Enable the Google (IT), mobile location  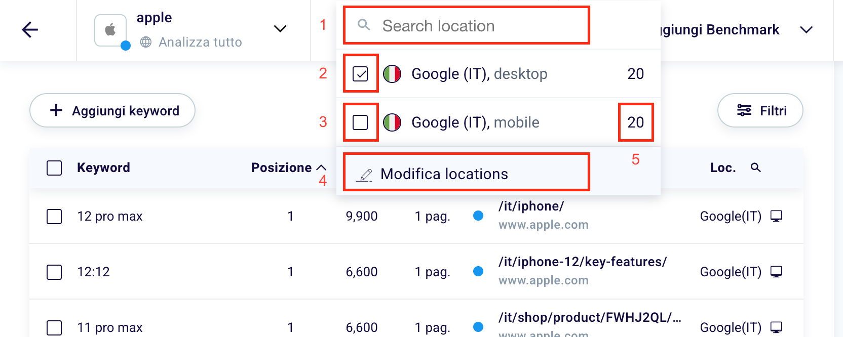pos(360,122)
